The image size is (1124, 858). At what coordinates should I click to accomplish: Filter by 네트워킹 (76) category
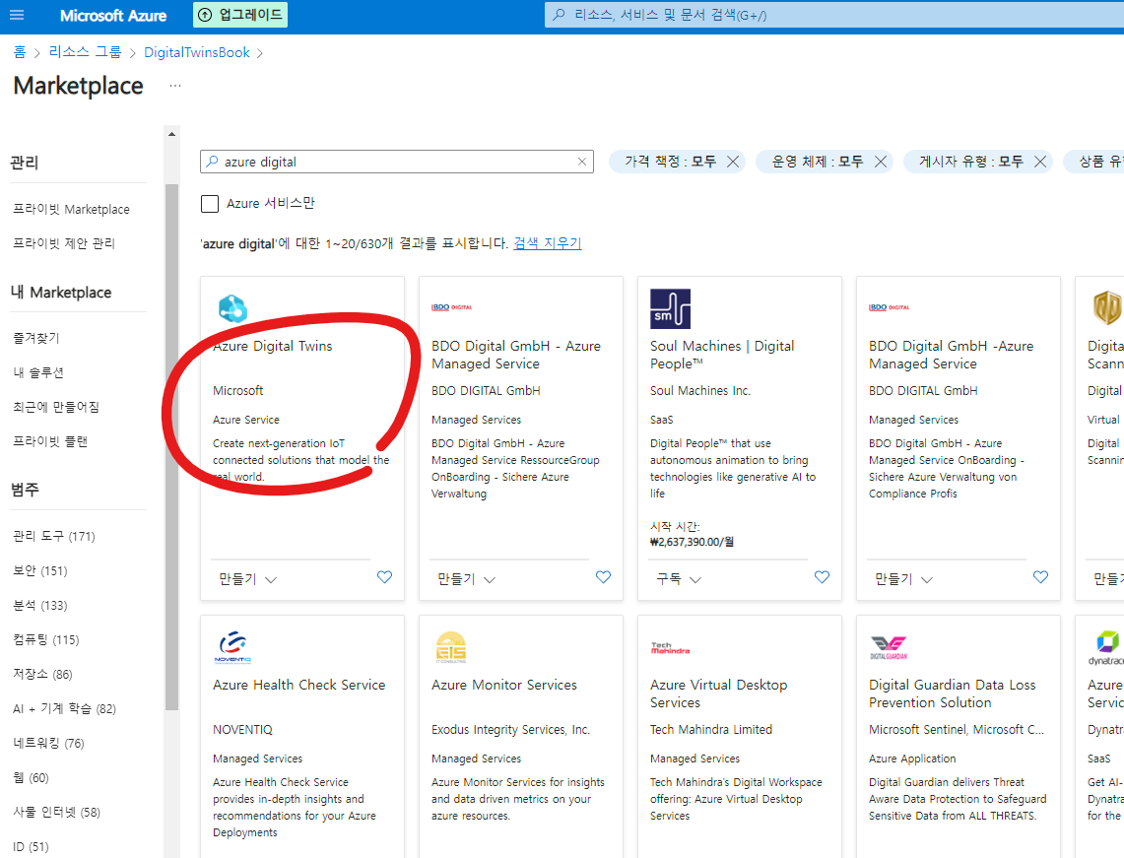[48, 744]
